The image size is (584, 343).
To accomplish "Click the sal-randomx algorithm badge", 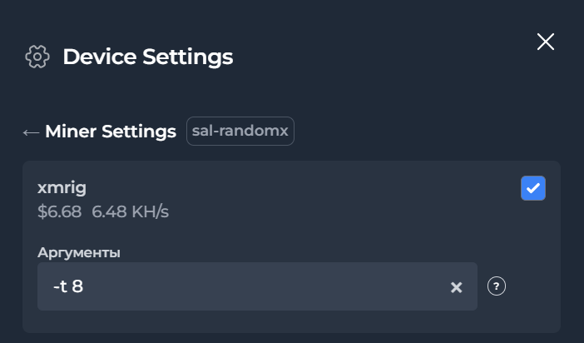I will [x=240, y=131].
